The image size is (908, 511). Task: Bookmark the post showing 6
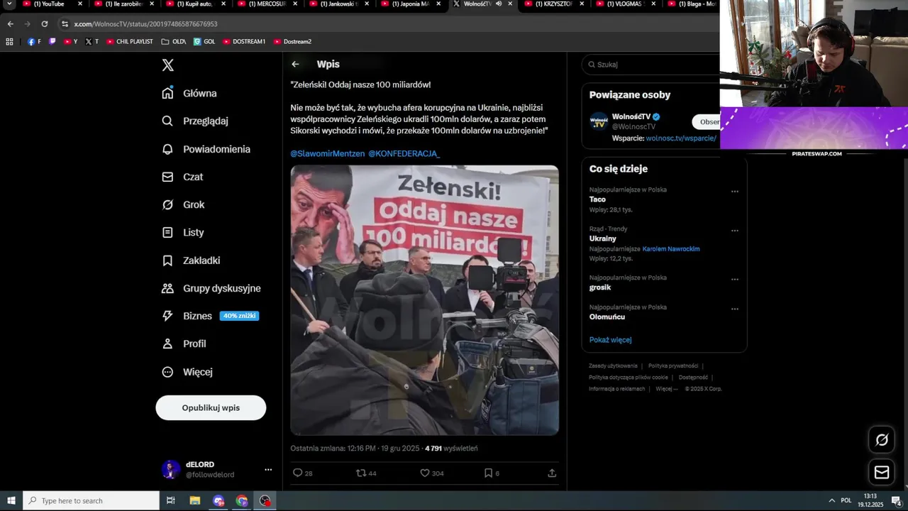tap(488, 473)
